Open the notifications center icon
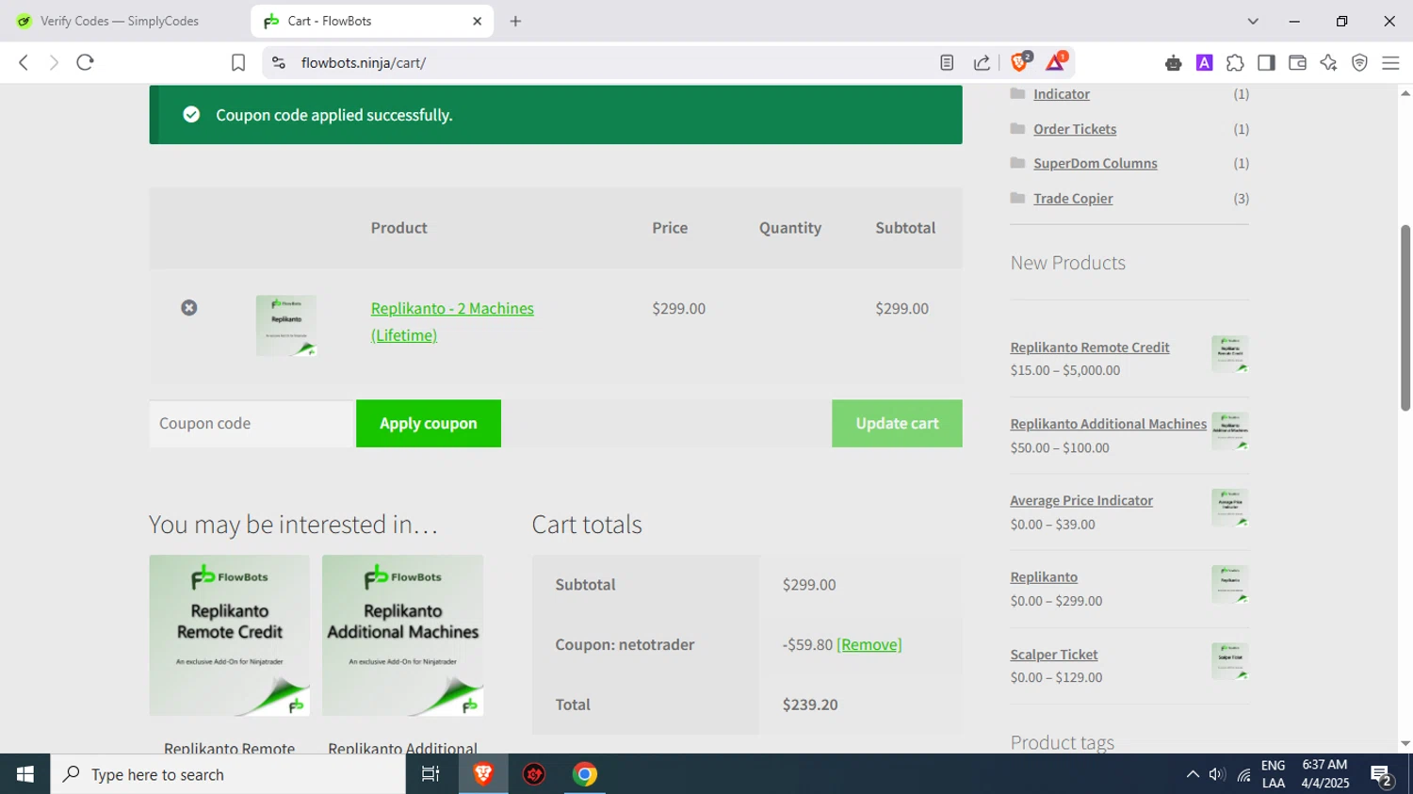This screenshot has height=794, width=1413. pos(1382,775)
